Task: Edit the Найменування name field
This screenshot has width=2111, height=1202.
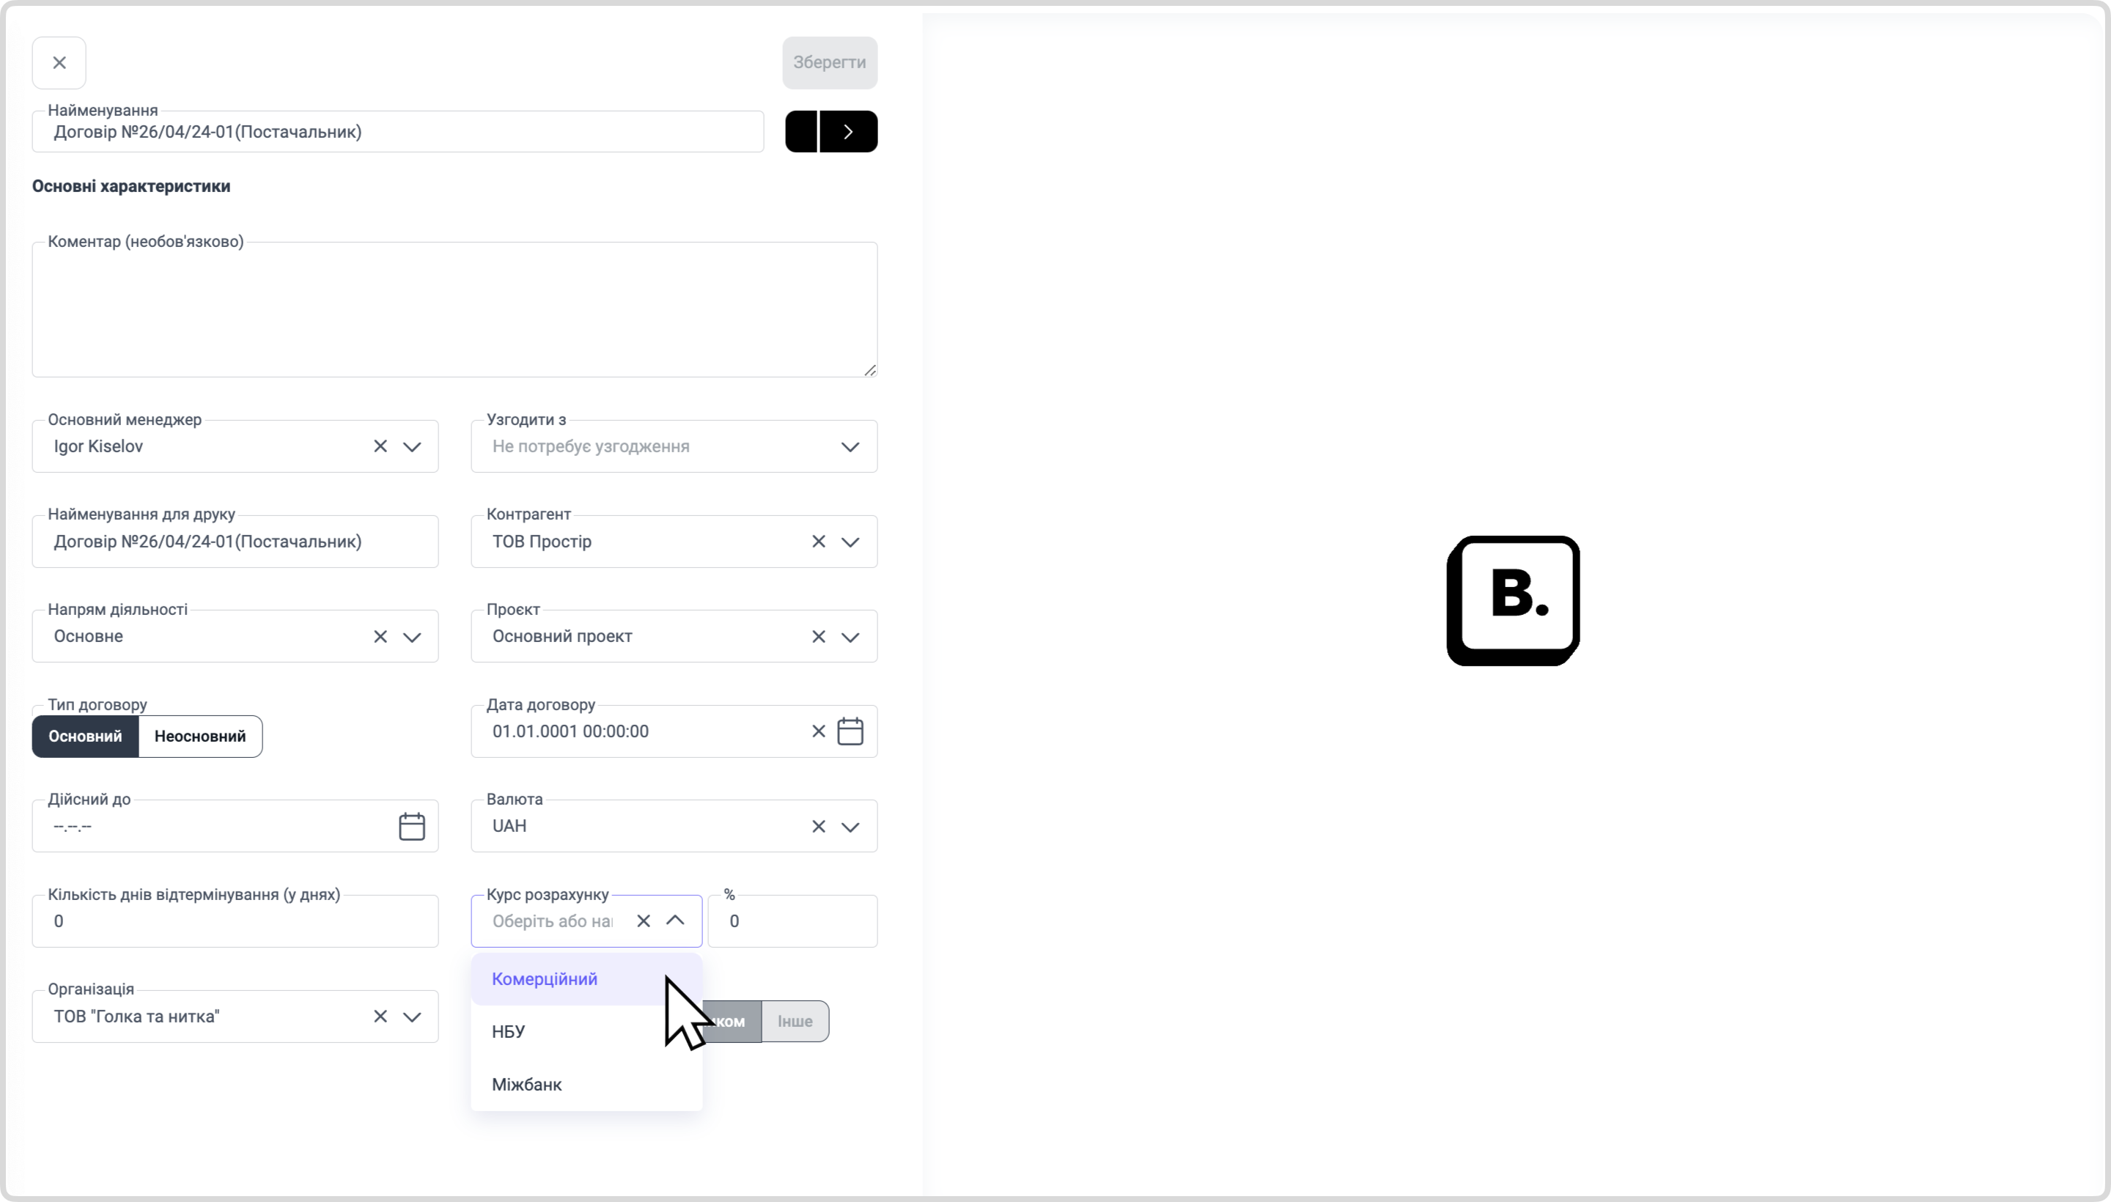Action: point(398,132)
